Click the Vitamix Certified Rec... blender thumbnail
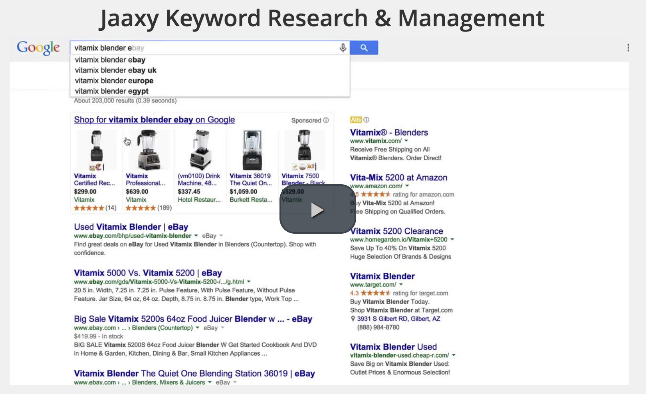Viewport: 646px width, 394px height. click(x=96, y=150)
